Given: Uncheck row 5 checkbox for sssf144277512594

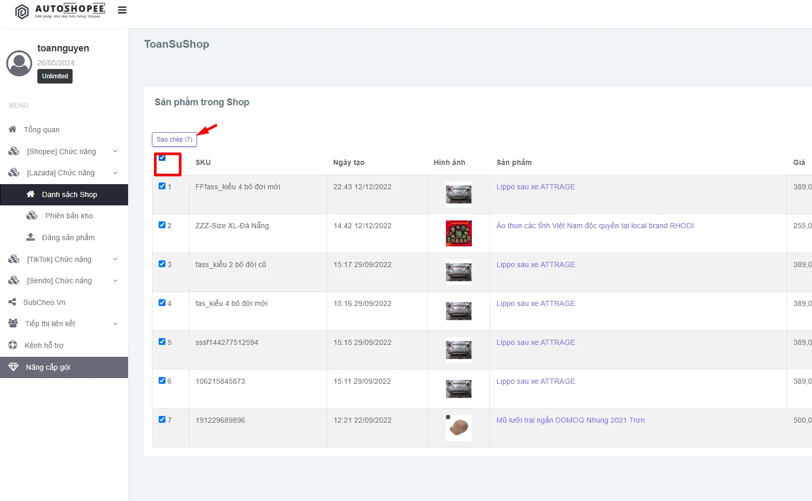Looking at the screenshot, I should coord(162,342).
